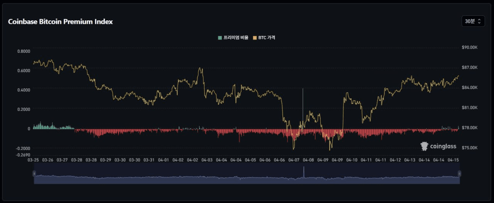Click the 04-01 date label
494x203 pixels.
pyautogui.click(x=164, y=160)
